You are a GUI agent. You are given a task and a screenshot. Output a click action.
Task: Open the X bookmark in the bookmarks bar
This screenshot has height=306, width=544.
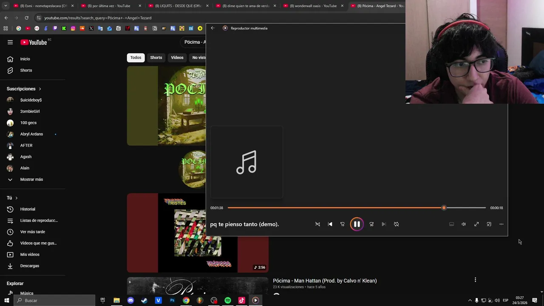91,28
